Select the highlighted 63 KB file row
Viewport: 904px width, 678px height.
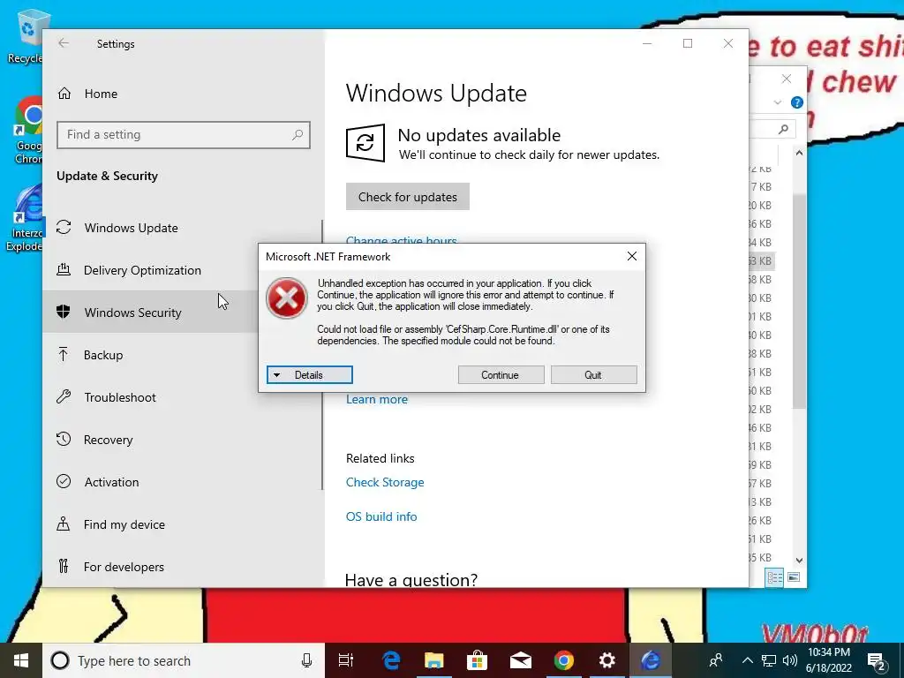point(762,260)
